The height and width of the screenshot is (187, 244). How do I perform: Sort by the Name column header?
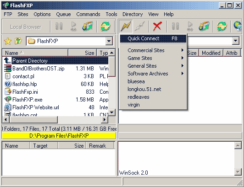pos(35,53)
